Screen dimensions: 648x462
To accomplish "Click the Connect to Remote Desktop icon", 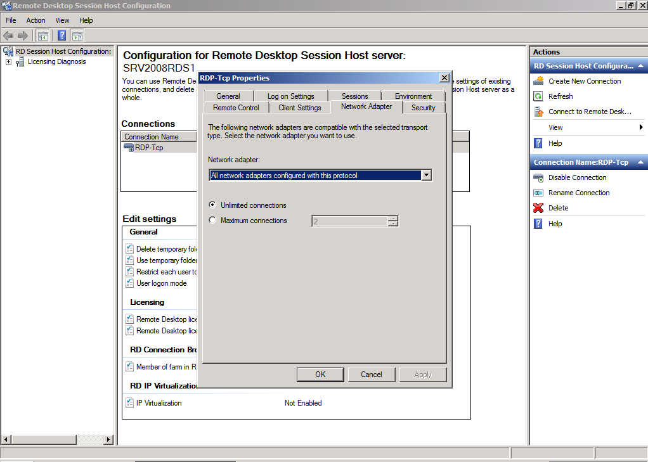I will pos(538,112).
